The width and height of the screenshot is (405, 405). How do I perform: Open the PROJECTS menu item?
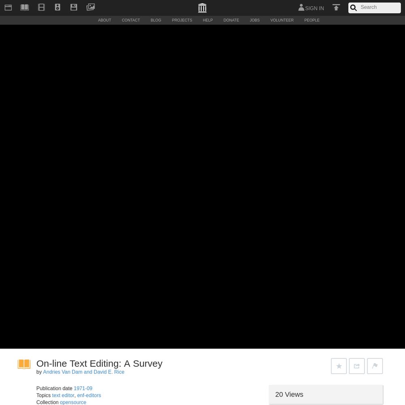coord(182,20)
